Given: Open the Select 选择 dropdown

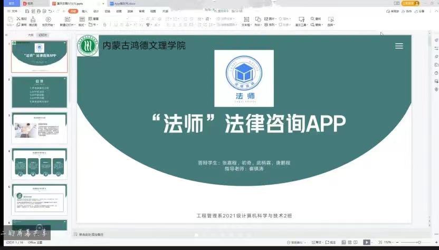Looking at the screenshot, I should click(x=331, y=21).
